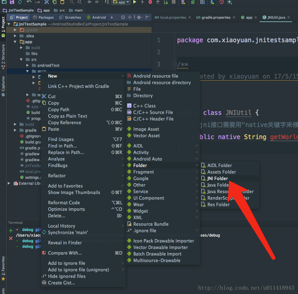The image size is (298, 294).
Task: Select Res Folder menu entry
Action: (230, 205)
